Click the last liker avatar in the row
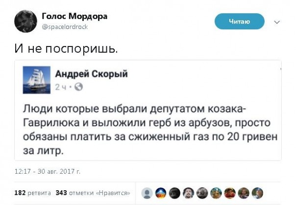296x205 pixels. pos(257,193)
